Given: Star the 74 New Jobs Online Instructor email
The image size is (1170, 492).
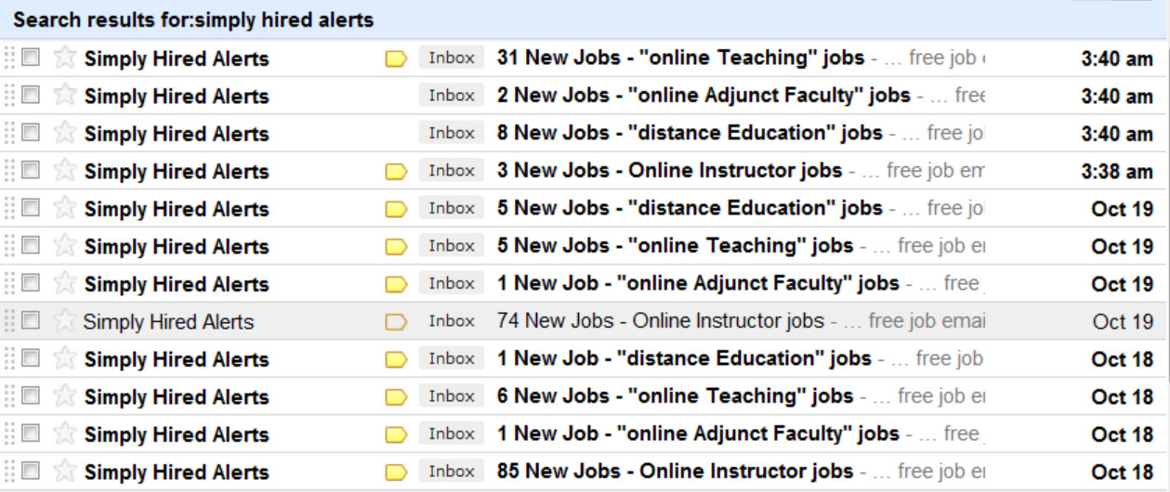Looking at the screenshot, I should tap(64, 321).
